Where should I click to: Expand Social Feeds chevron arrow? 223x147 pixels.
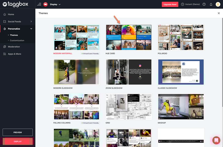click(x=31, y=21)
